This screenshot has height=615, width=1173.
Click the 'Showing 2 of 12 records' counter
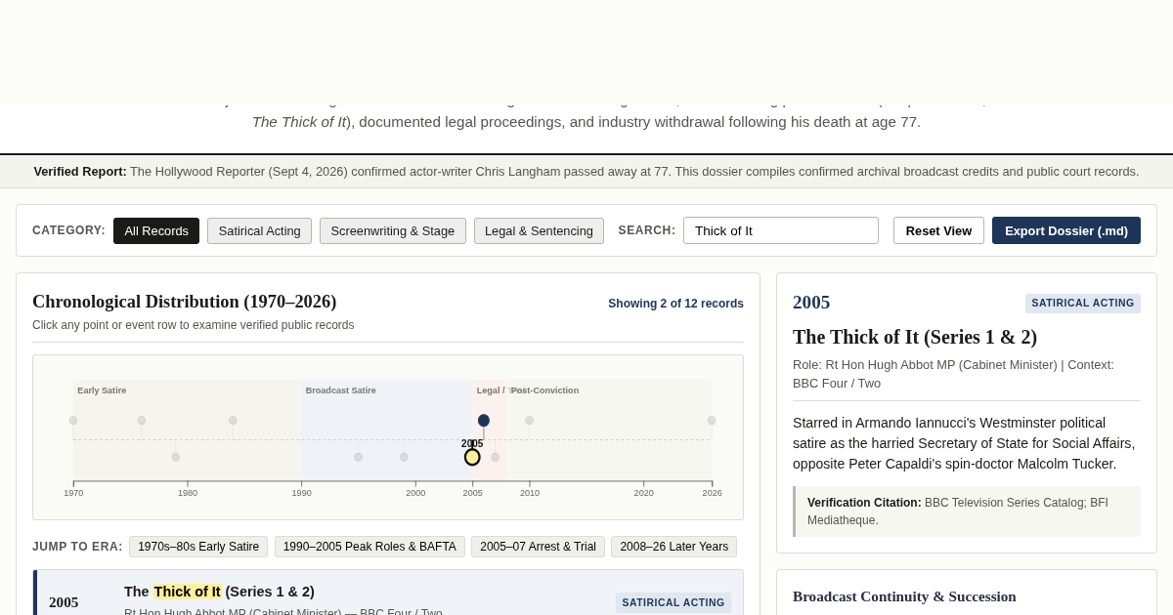pos(675,304)
